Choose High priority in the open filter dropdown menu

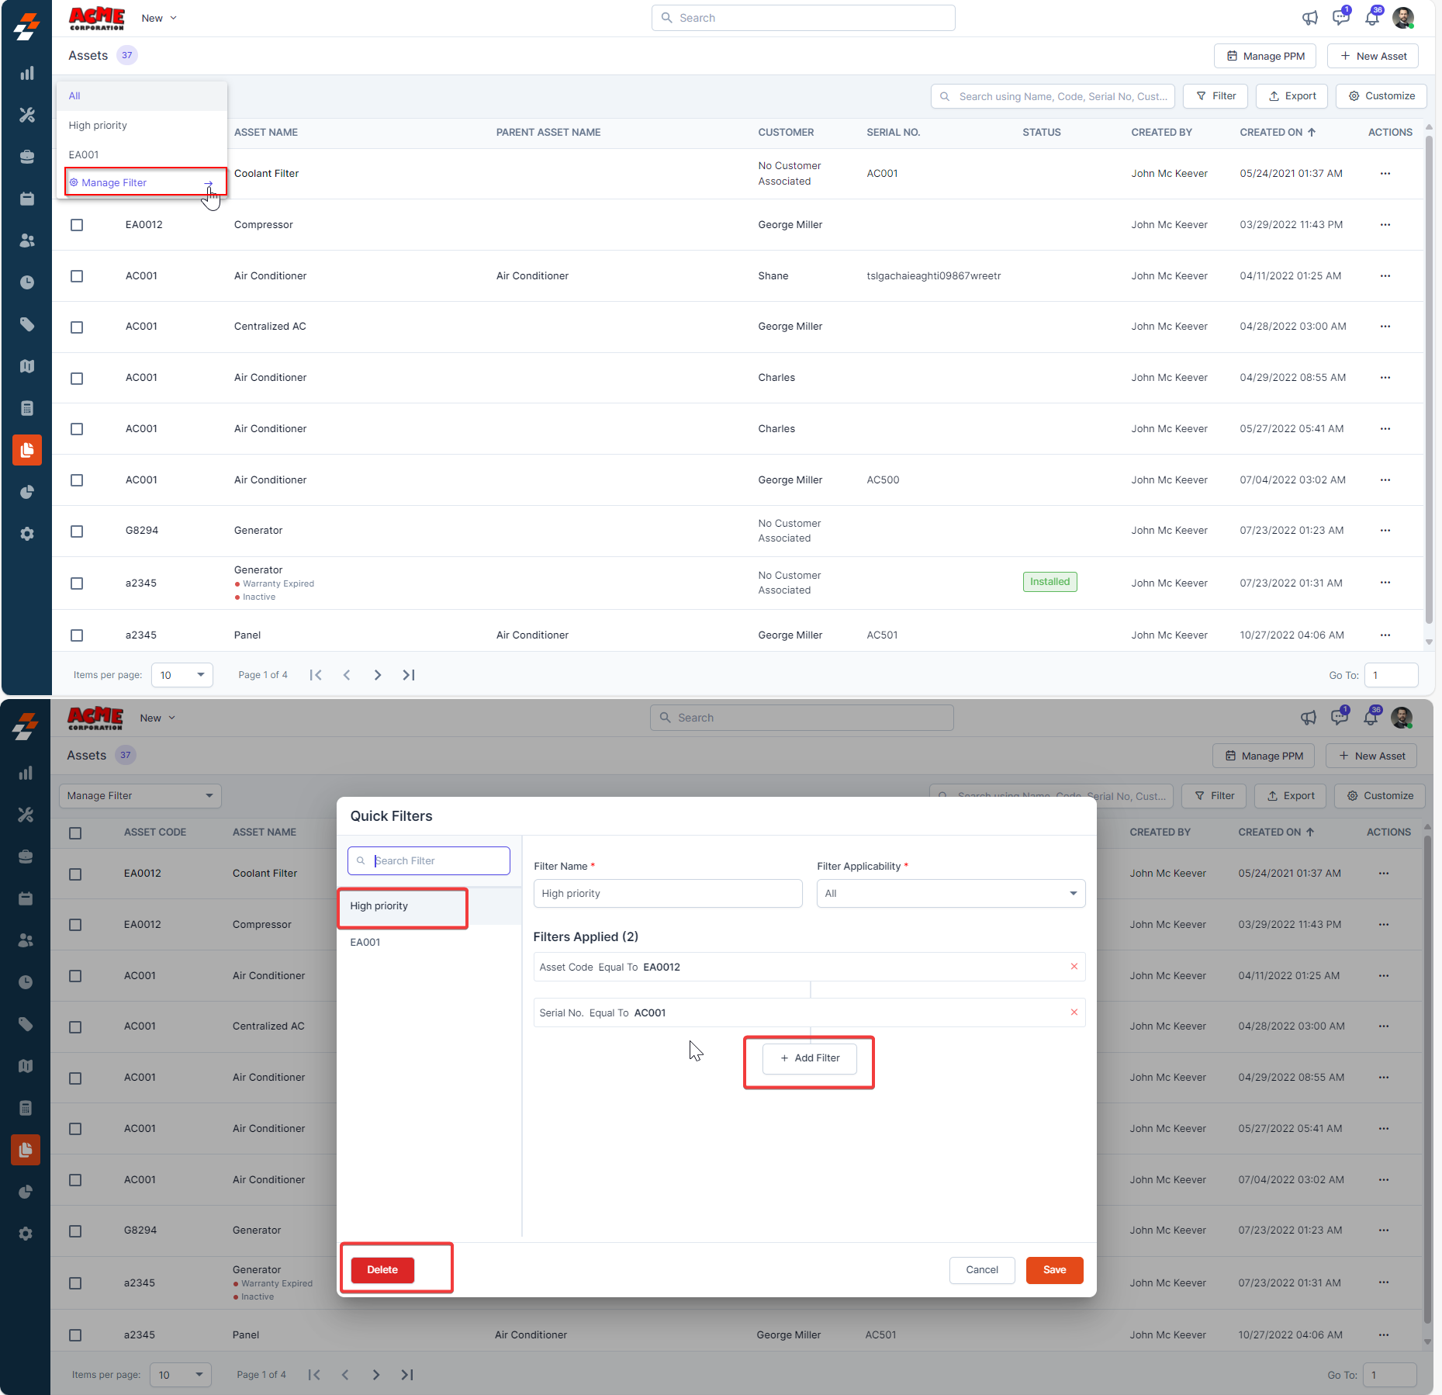point(142,126)
